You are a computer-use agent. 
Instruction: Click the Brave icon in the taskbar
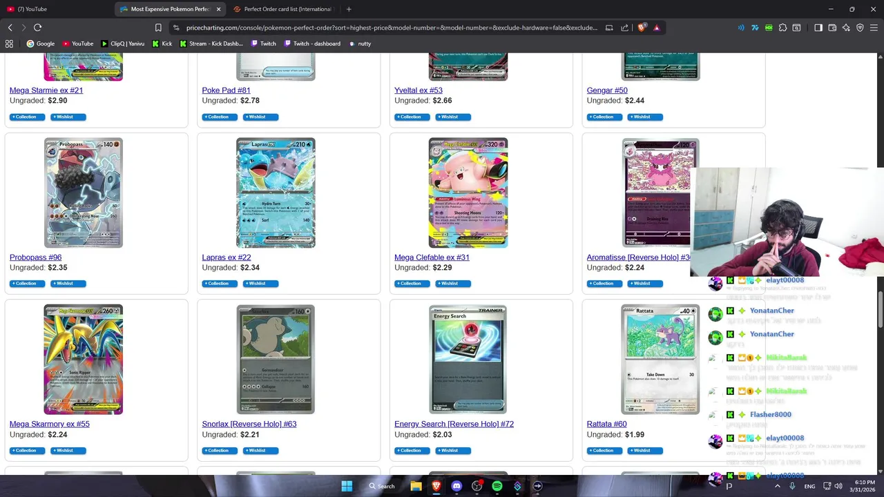(436, 486)
